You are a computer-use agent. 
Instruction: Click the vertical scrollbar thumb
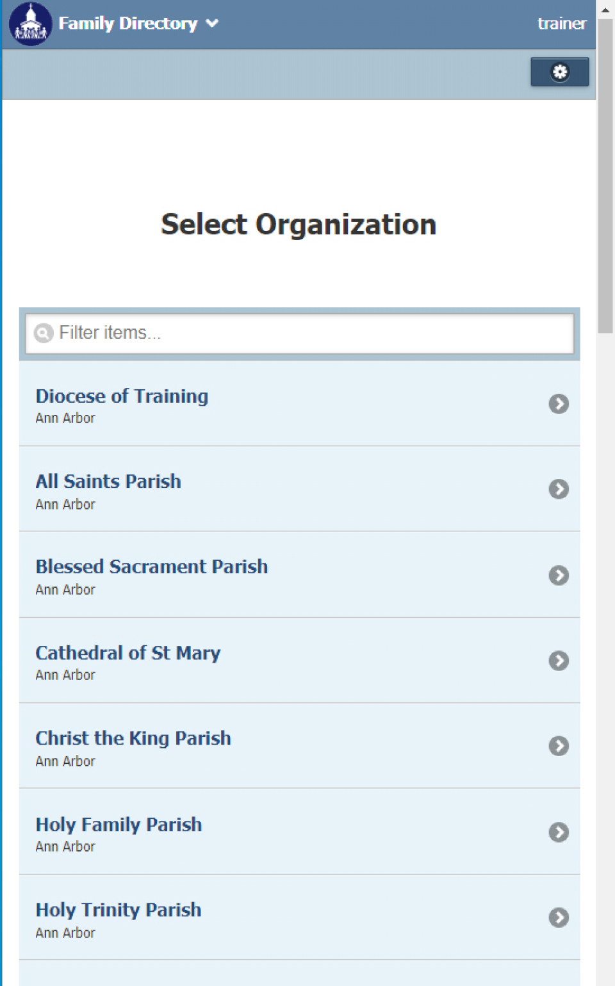click(x=605, y=176)
